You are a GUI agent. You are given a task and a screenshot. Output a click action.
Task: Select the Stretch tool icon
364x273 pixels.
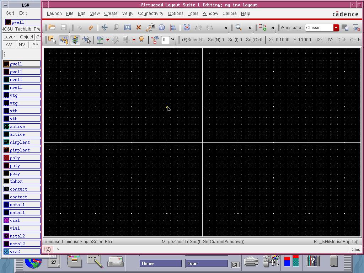click(x=128, y=27)
